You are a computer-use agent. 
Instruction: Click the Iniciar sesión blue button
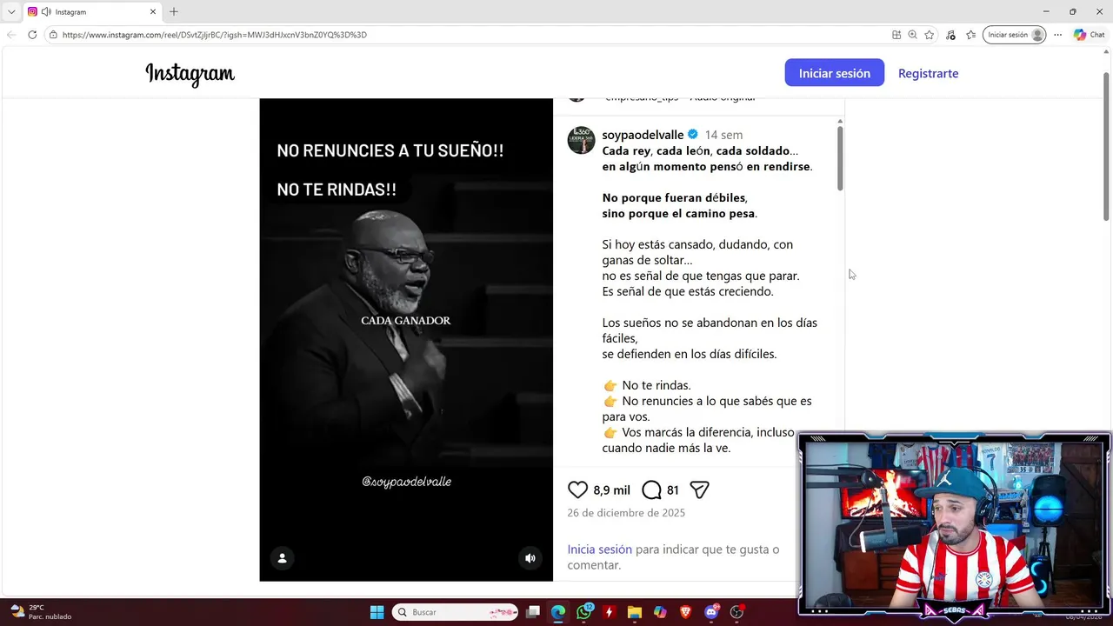(x=835, y=73)
